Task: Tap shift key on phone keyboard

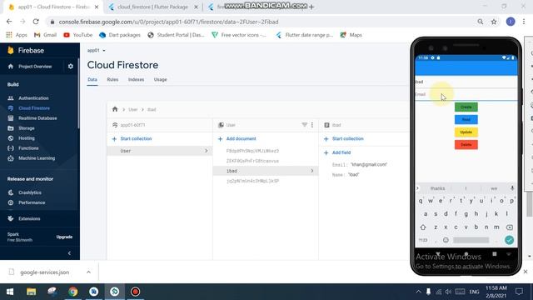Action: [423, 227]
